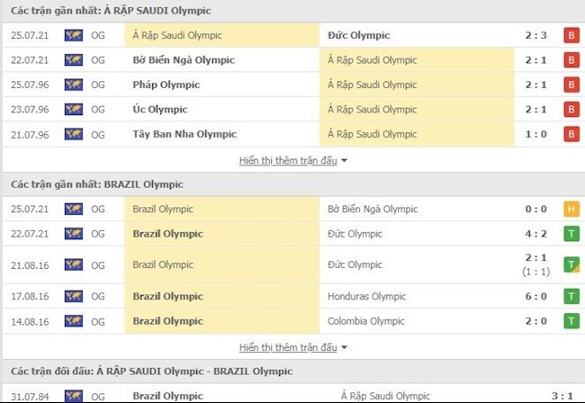Viewport: 585px width, 403px height.
Task: Click the Các trận gần nhất BRAZIL Olympic header
Action: tap(97, 184)
